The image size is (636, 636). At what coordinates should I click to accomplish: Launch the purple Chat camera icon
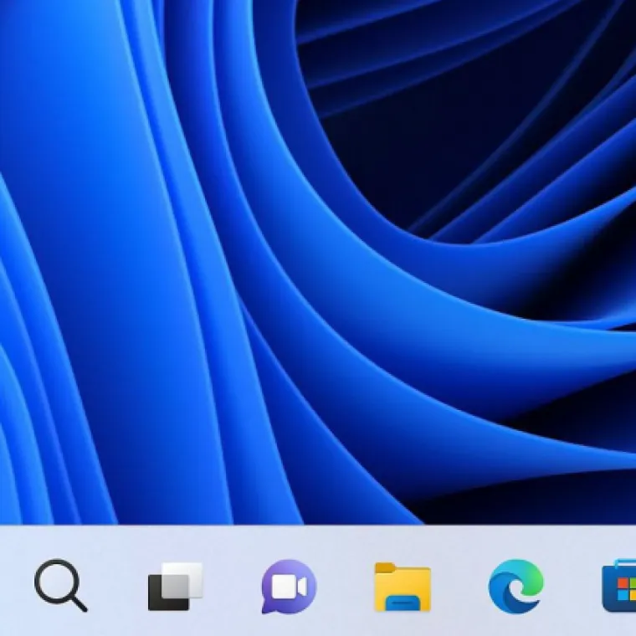[289, 586]
